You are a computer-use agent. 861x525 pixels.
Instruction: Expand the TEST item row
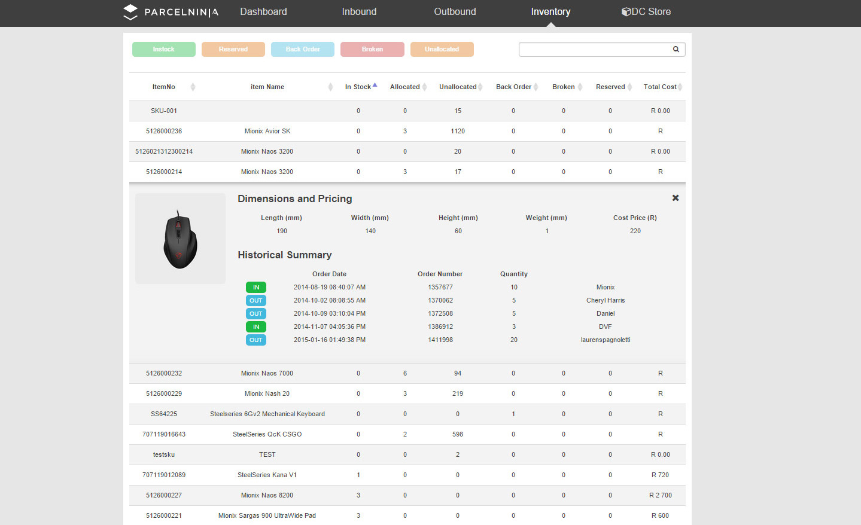[407, 455]
